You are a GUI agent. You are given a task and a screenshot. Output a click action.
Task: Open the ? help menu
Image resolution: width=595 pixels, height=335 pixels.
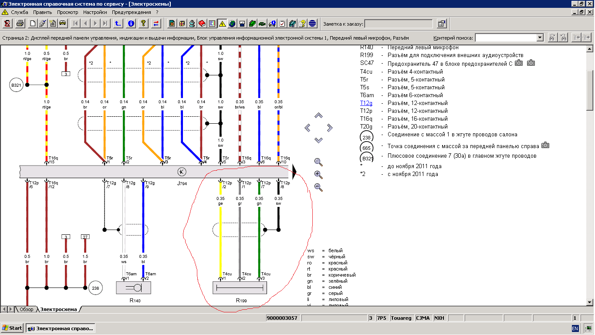[x=157, y=12]
